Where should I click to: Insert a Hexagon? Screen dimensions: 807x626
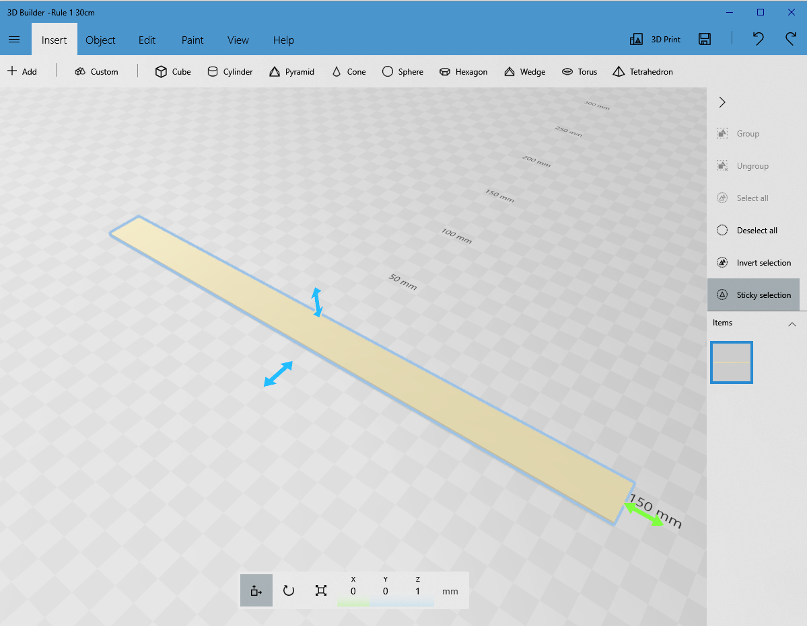pyautogui.click(x=463, y=71)
